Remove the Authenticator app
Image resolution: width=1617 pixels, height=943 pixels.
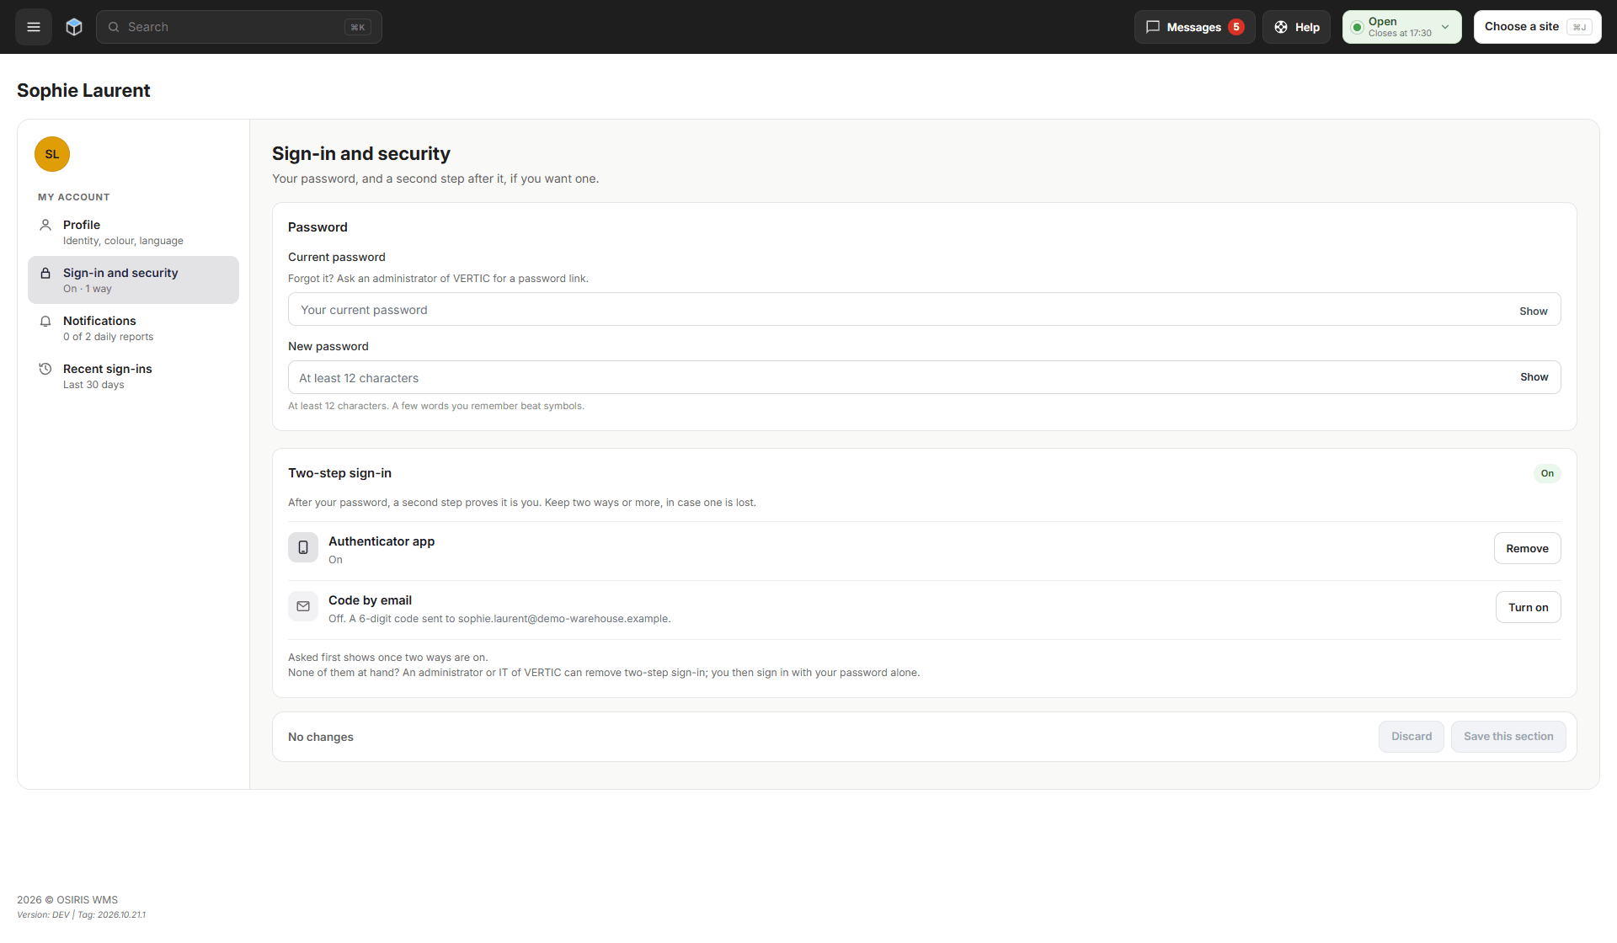coord(1527,548)
